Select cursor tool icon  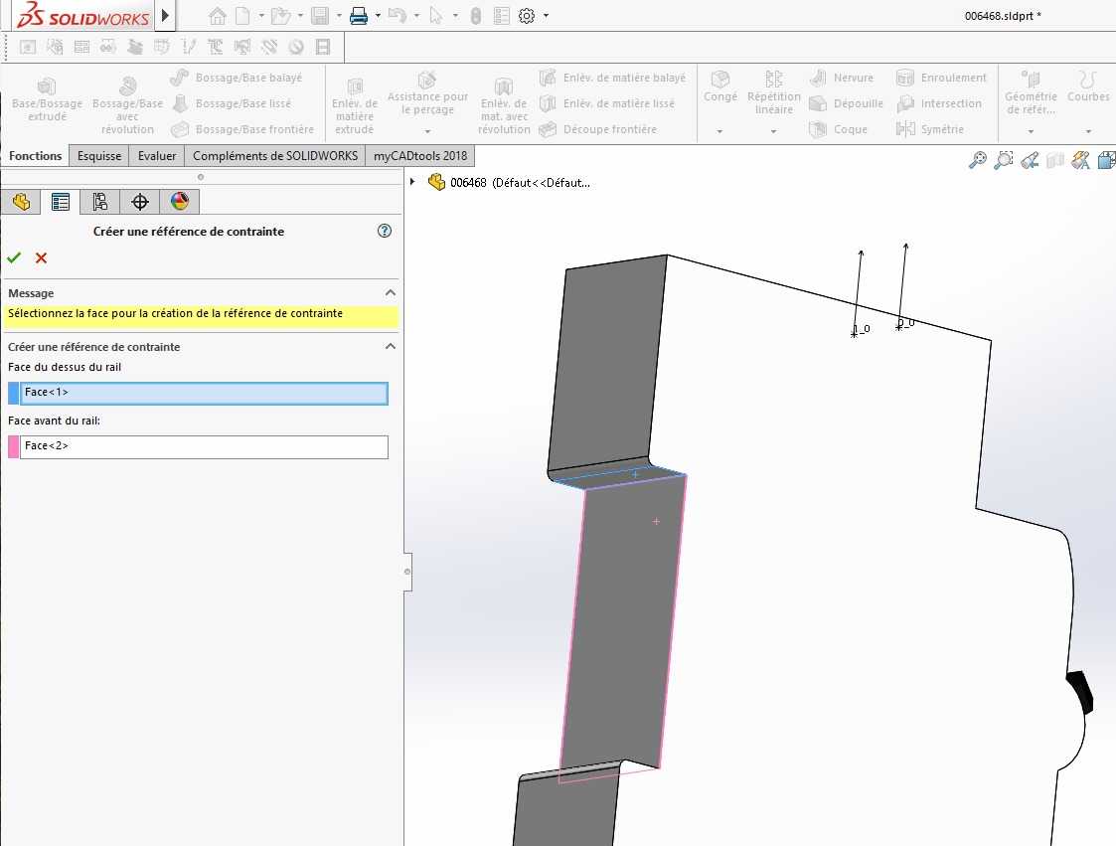point(435,16)
